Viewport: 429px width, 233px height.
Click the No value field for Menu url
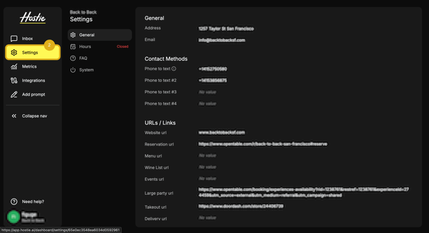pos(207,156)
